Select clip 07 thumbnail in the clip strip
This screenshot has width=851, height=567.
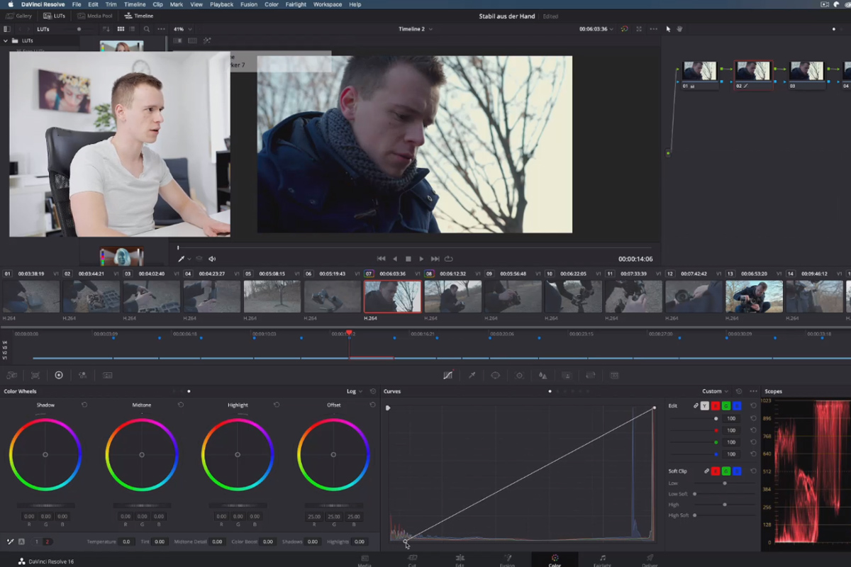392,296
